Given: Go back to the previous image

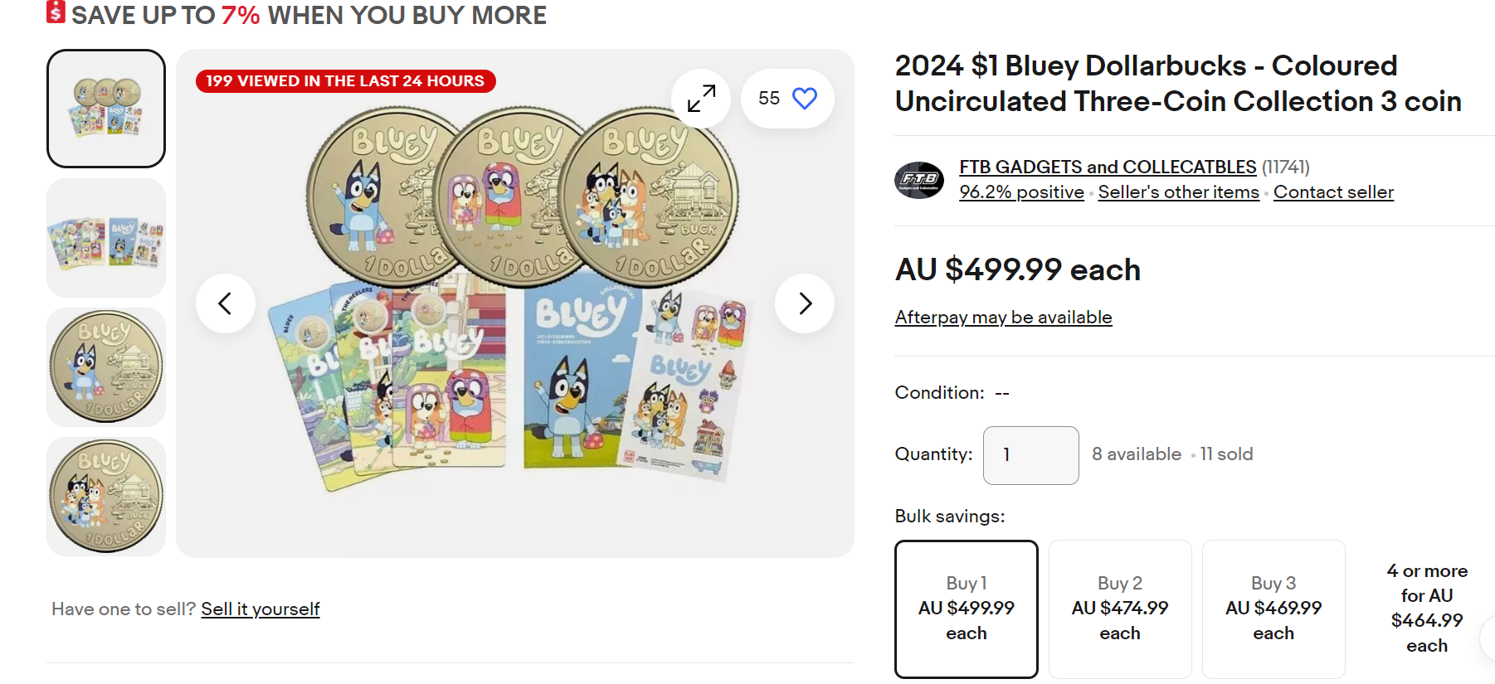Looking at the screenshot, I should (225, 303).
